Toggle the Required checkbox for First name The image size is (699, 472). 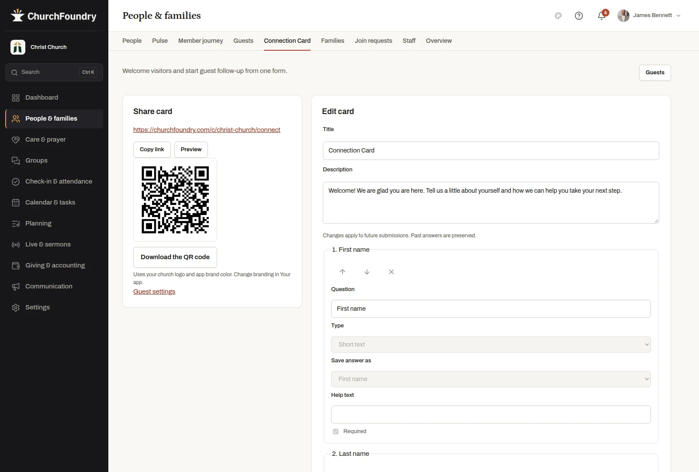336,431
